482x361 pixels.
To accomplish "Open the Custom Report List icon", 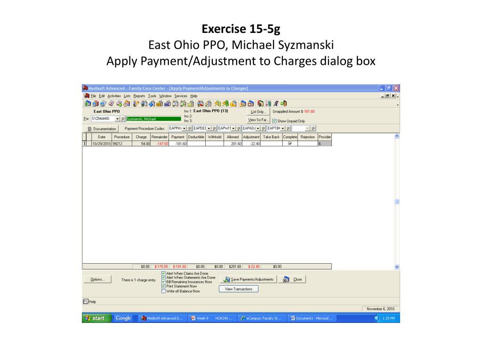I will click(x=208, y=104).
